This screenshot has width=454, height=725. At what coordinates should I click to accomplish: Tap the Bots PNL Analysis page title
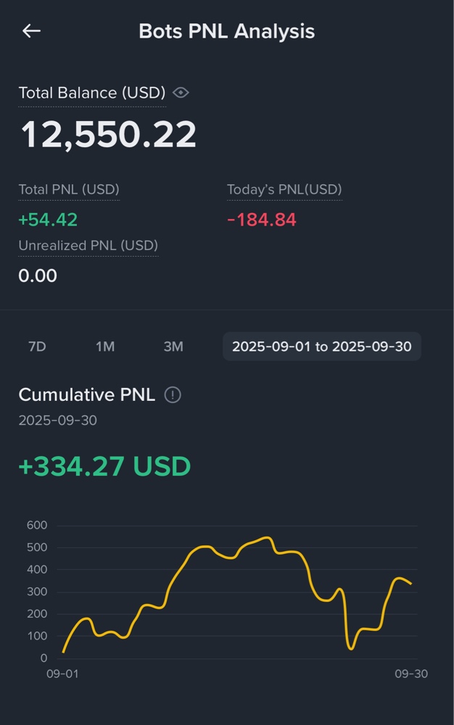(227, 31)
